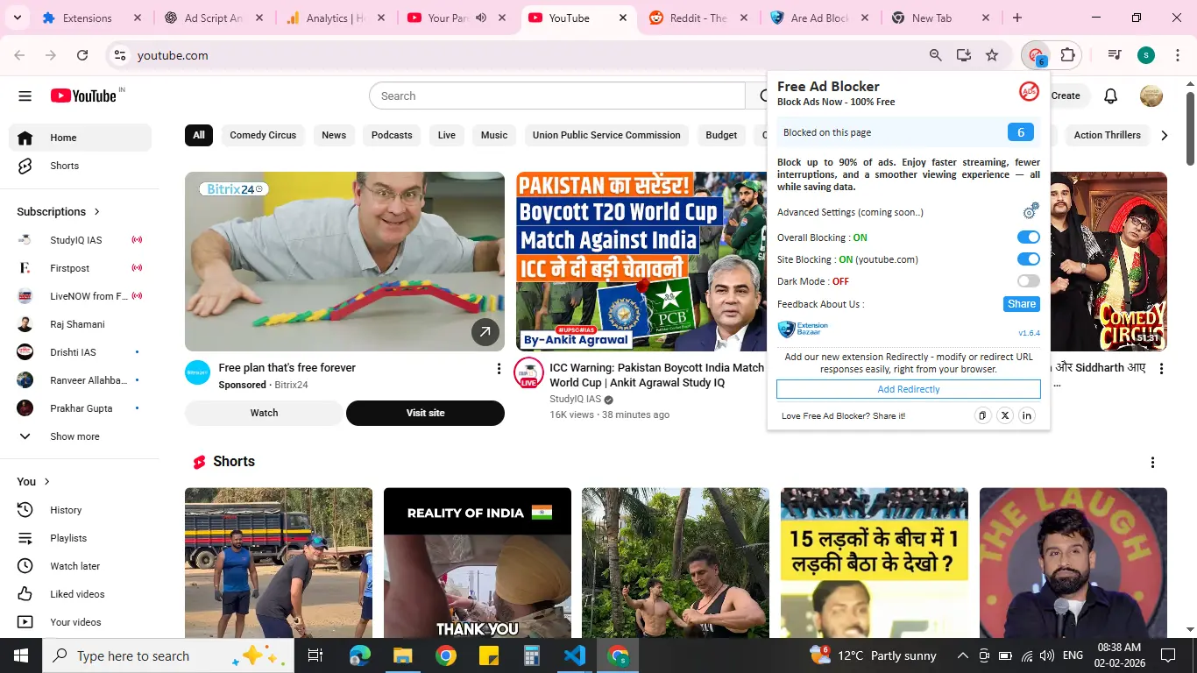This screenshot has height=673, width=1197.
Task: Open more options for Bitrix24 sponsored ad
Action: (x=499, y=369)
